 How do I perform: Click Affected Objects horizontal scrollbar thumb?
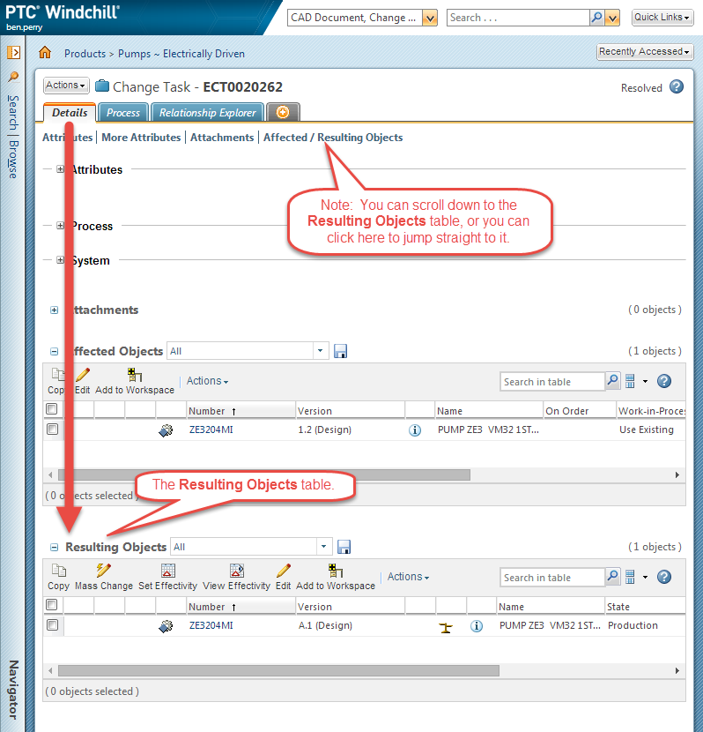[x=264, y=474]
